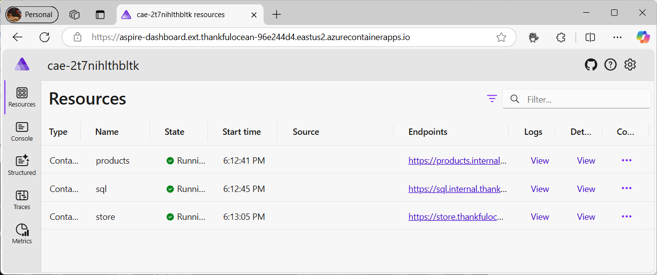
Task: Bookmark this page with star icon
Action: tap(501, 37)
